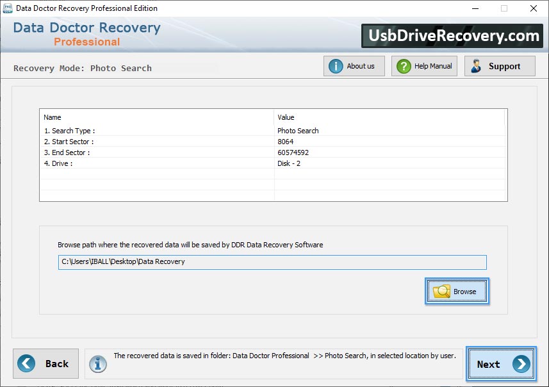Image resolution: width=549 pixels, height=387 pixels.
Task: Open the Help Manual
Action: [x=424, y=66]
